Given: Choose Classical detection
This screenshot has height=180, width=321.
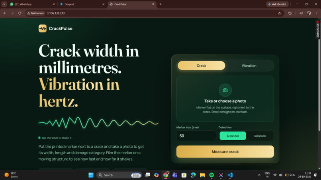Looking at the screenshot, I should tap(260, 136).
